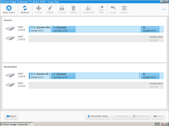Select the Clear HDD tool

click(88, 10)
